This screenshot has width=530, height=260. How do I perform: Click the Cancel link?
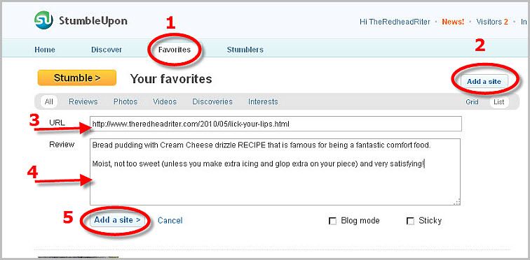pyautogui.click(x=170, y=221)
